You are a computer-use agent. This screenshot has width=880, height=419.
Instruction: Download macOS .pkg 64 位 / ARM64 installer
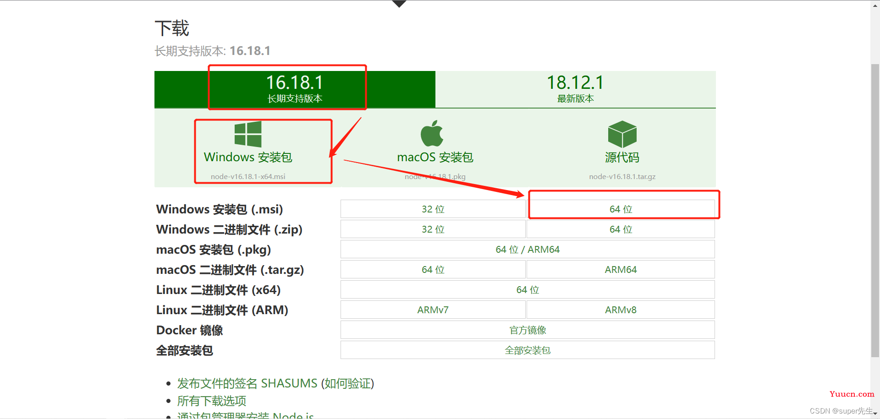(x=528, y=249)
